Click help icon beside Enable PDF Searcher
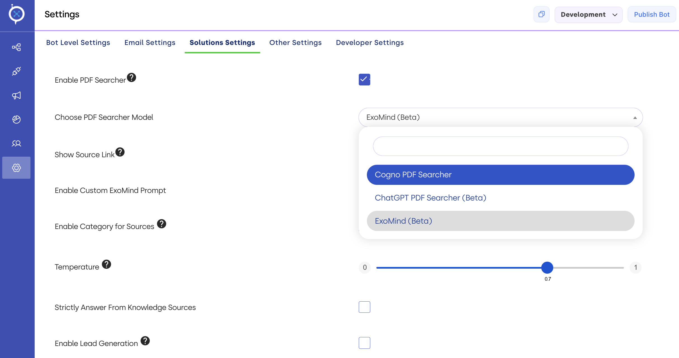The height and width of the screenshot is (358, 679). [131, 77]
